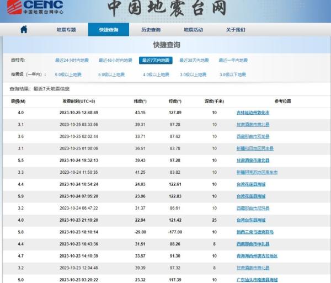Click the latitude value 43.15
The image size is (331, 283).
(x=140, y=113)
